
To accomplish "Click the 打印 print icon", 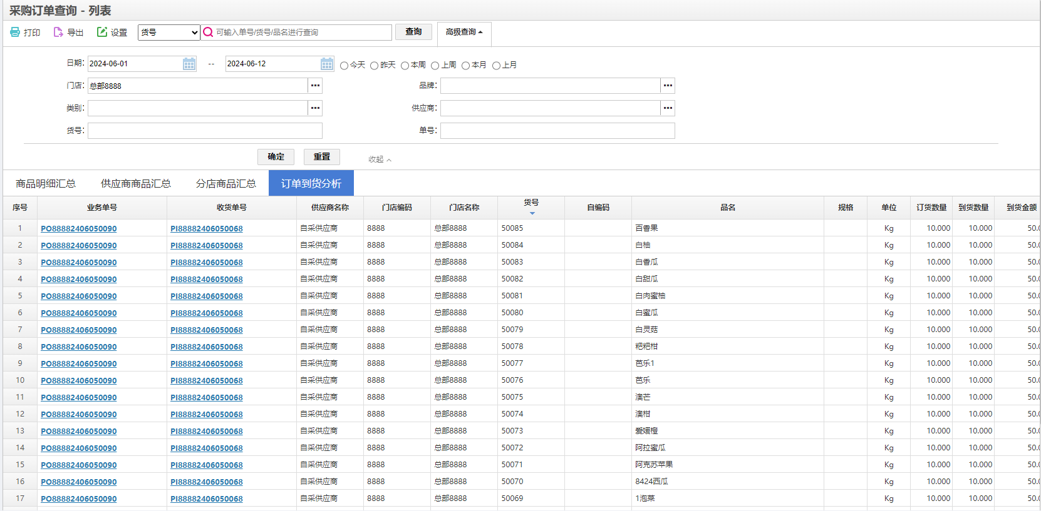I will tap(15, 32).
